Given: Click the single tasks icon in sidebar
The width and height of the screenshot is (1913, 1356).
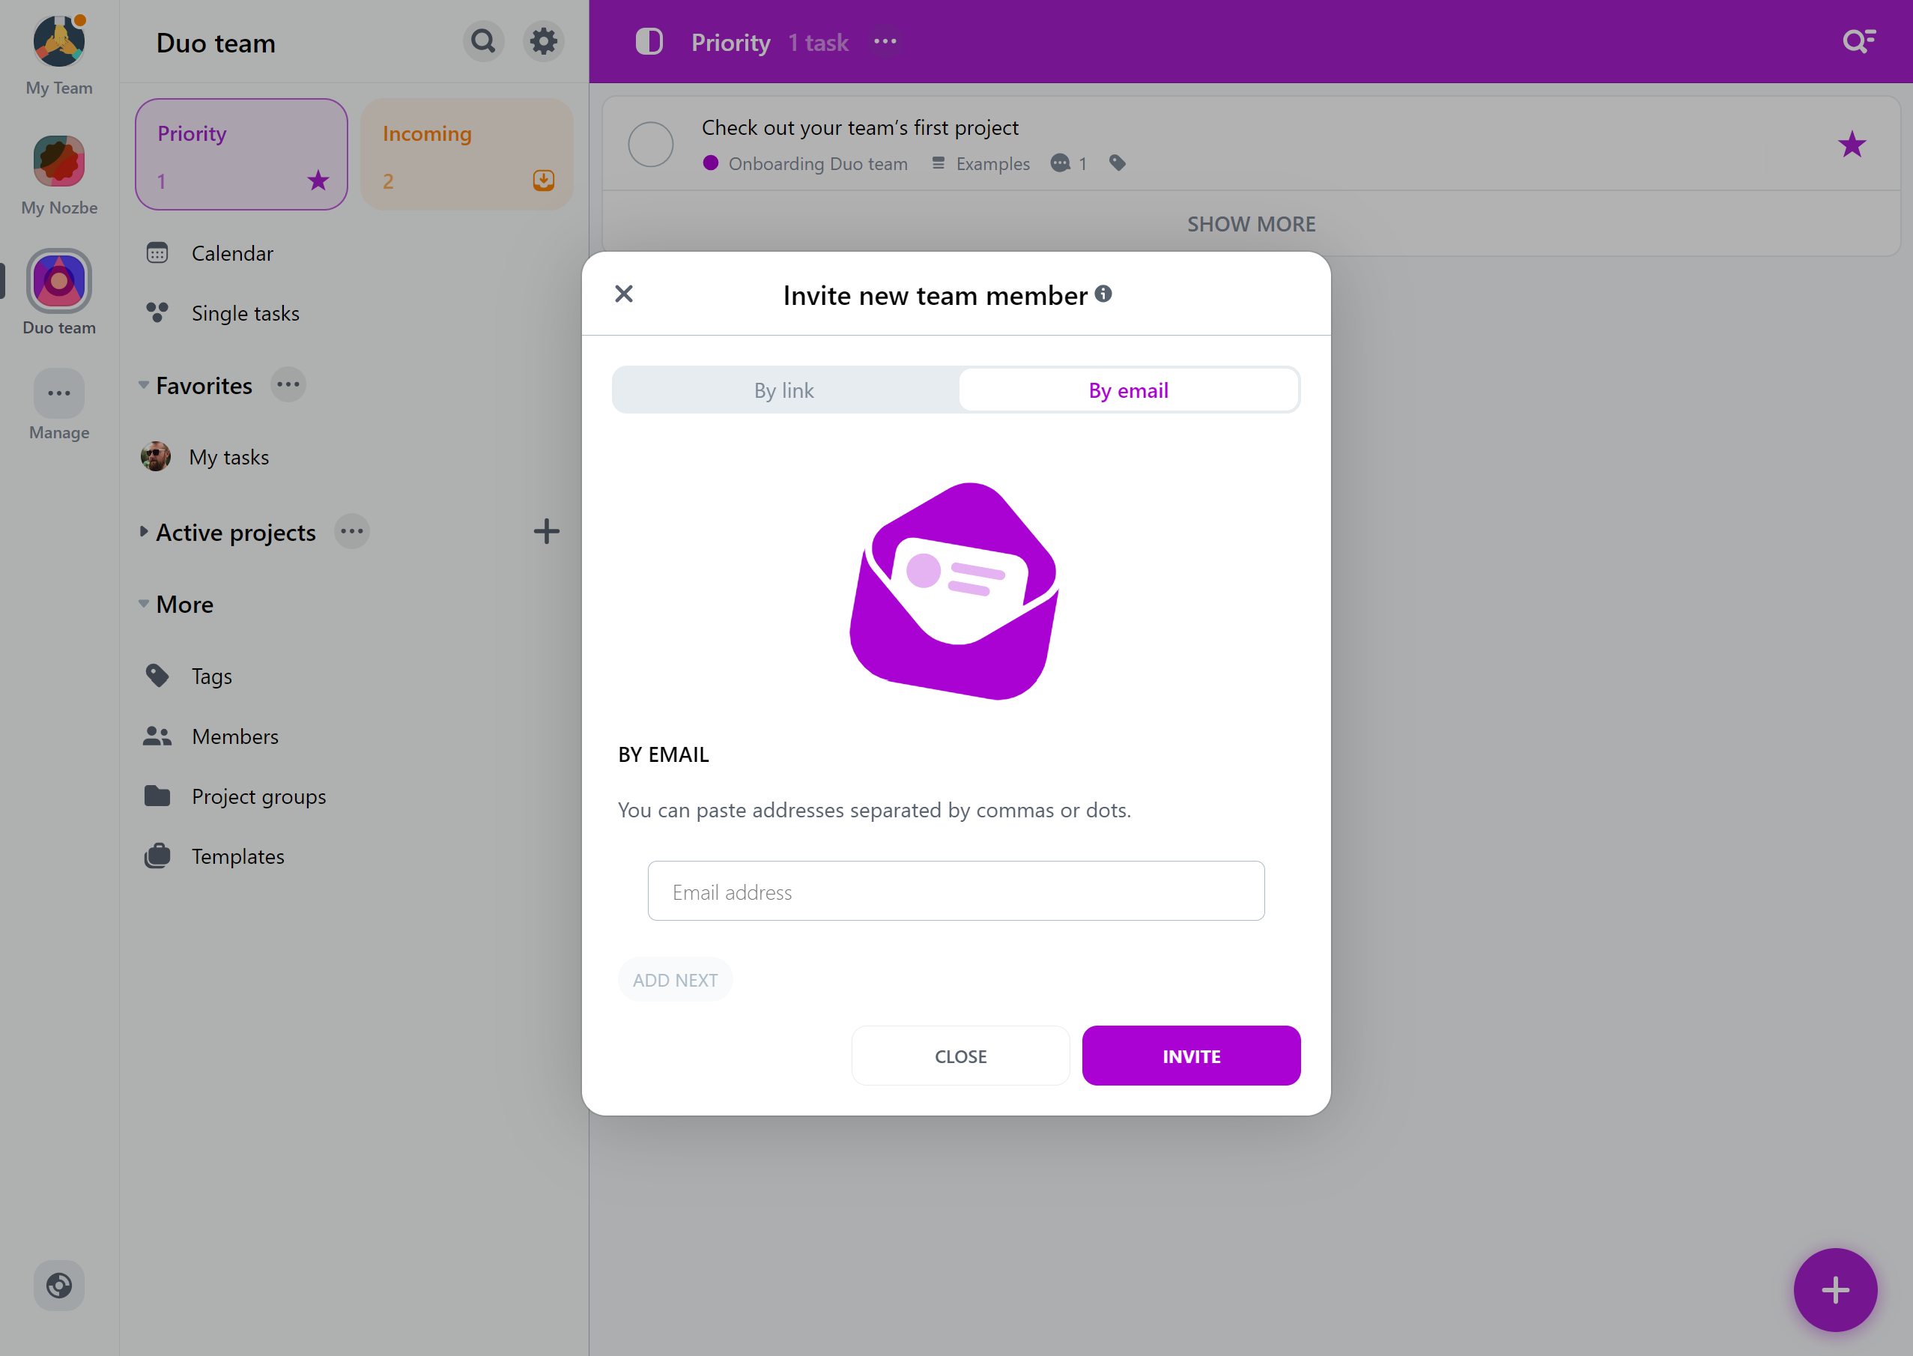Looking at the screenshot, I should tap(157, 311).
